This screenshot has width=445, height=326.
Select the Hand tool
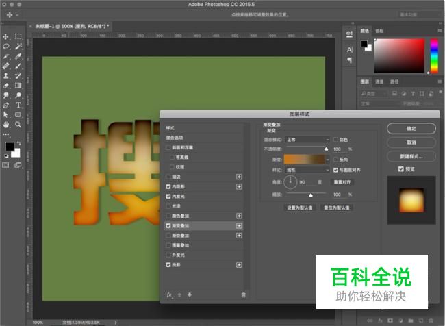click(5, 125)
